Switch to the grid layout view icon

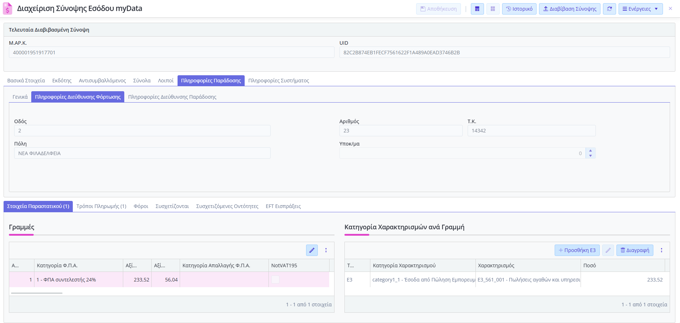(493, 9)
